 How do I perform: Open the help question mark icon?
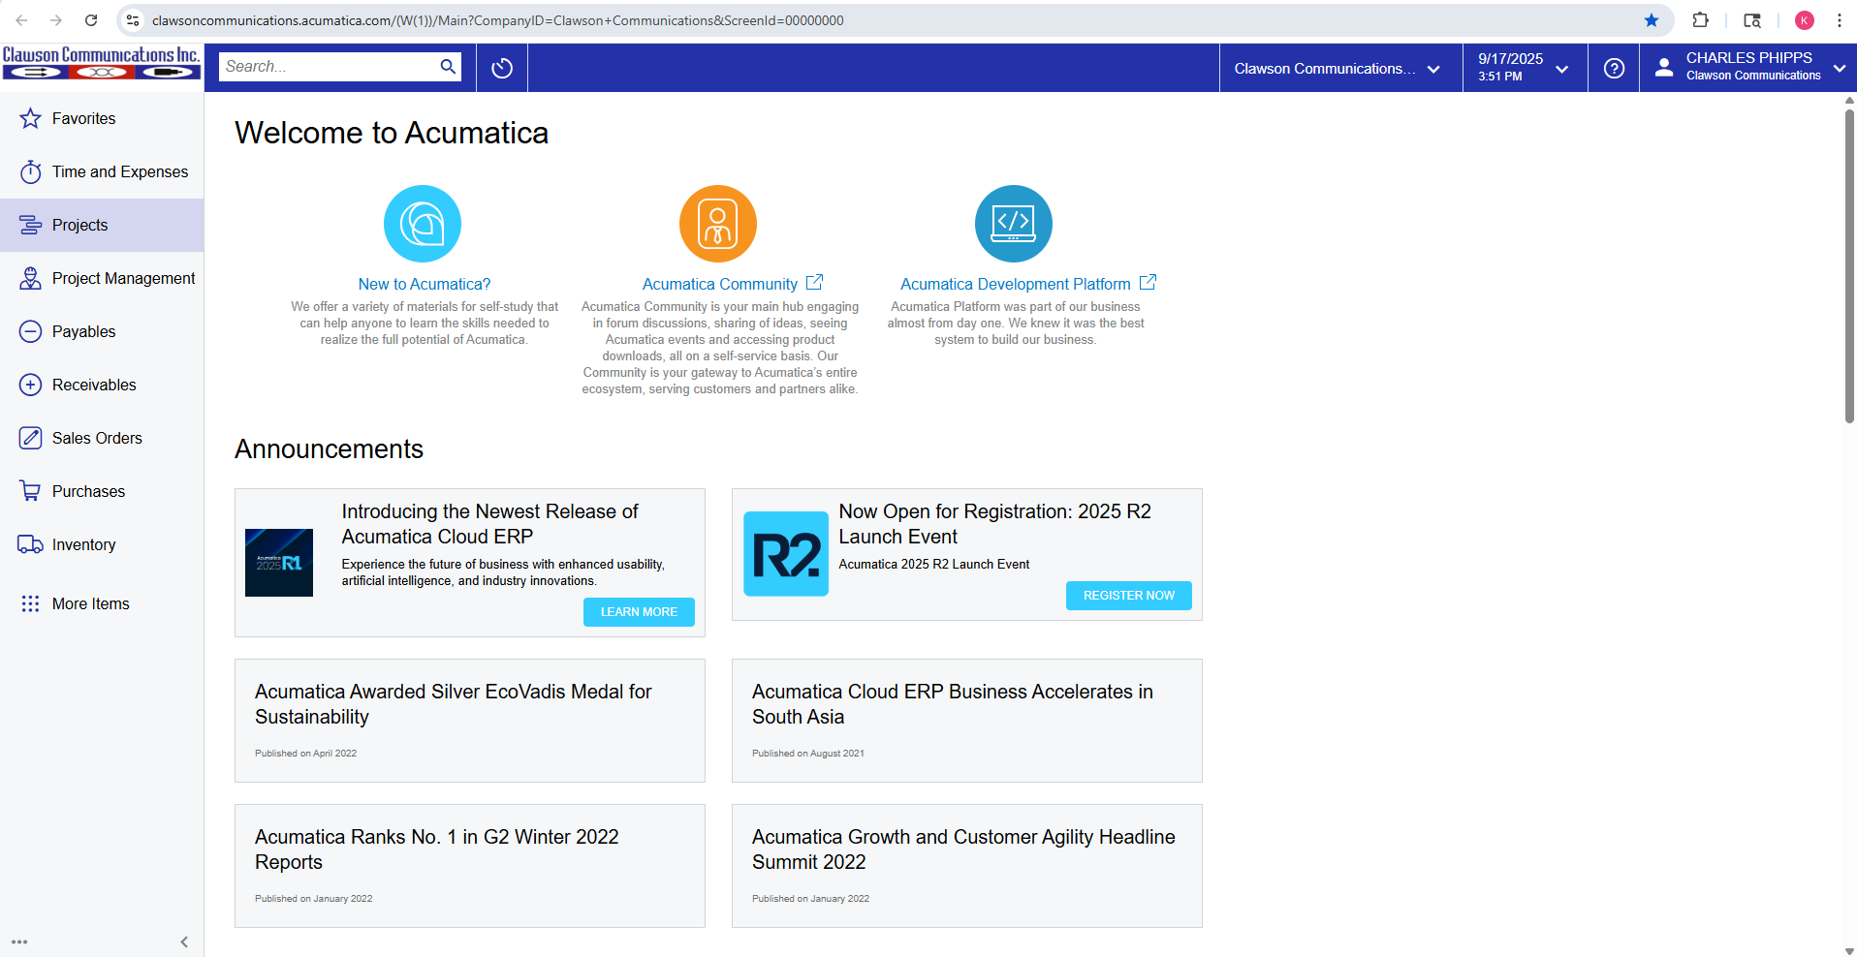[1614, 68]
